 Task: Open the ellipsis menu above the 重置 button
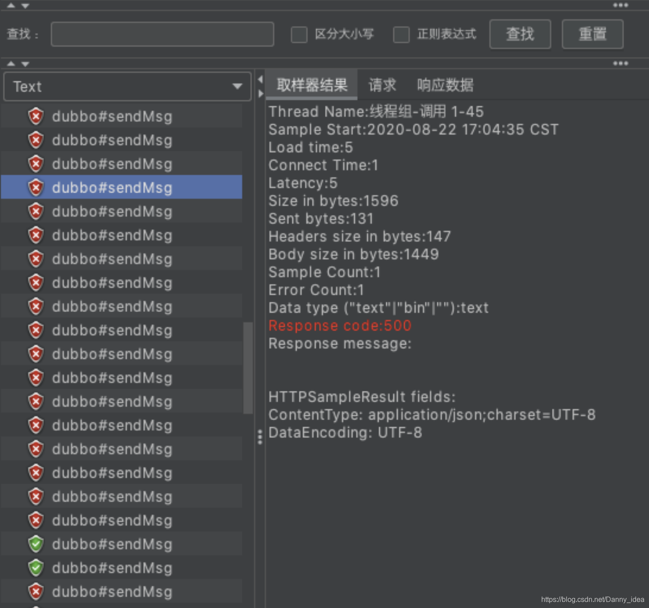(x=621, y=5)
